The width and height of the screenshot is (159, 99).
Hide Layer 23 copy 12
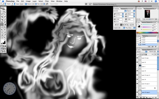click(x=137, y=75)
